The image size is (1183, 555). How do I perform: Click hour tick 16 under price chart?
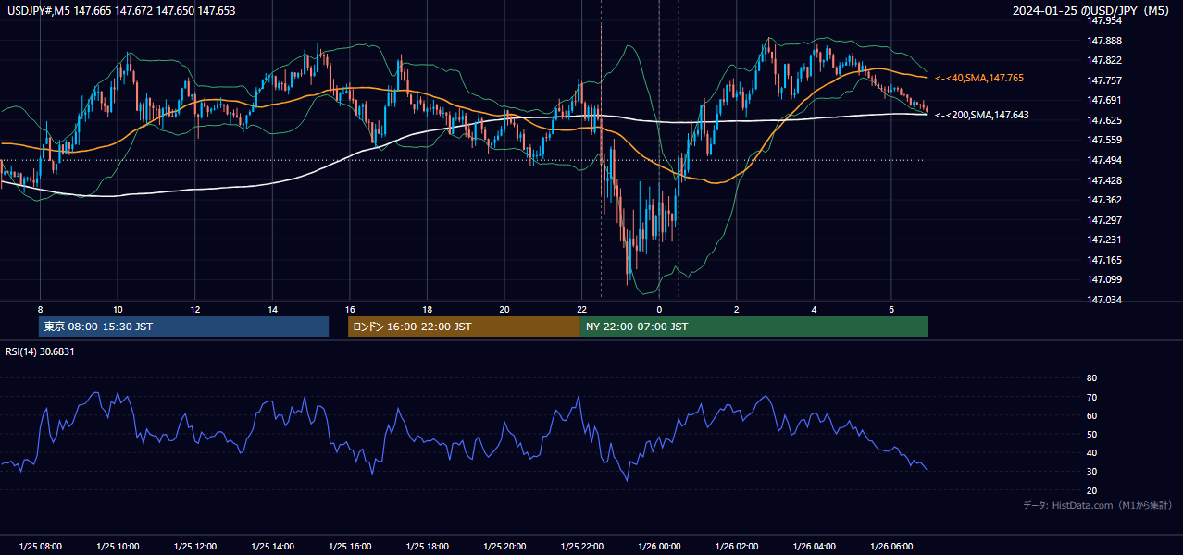click(x=350, y=309)
